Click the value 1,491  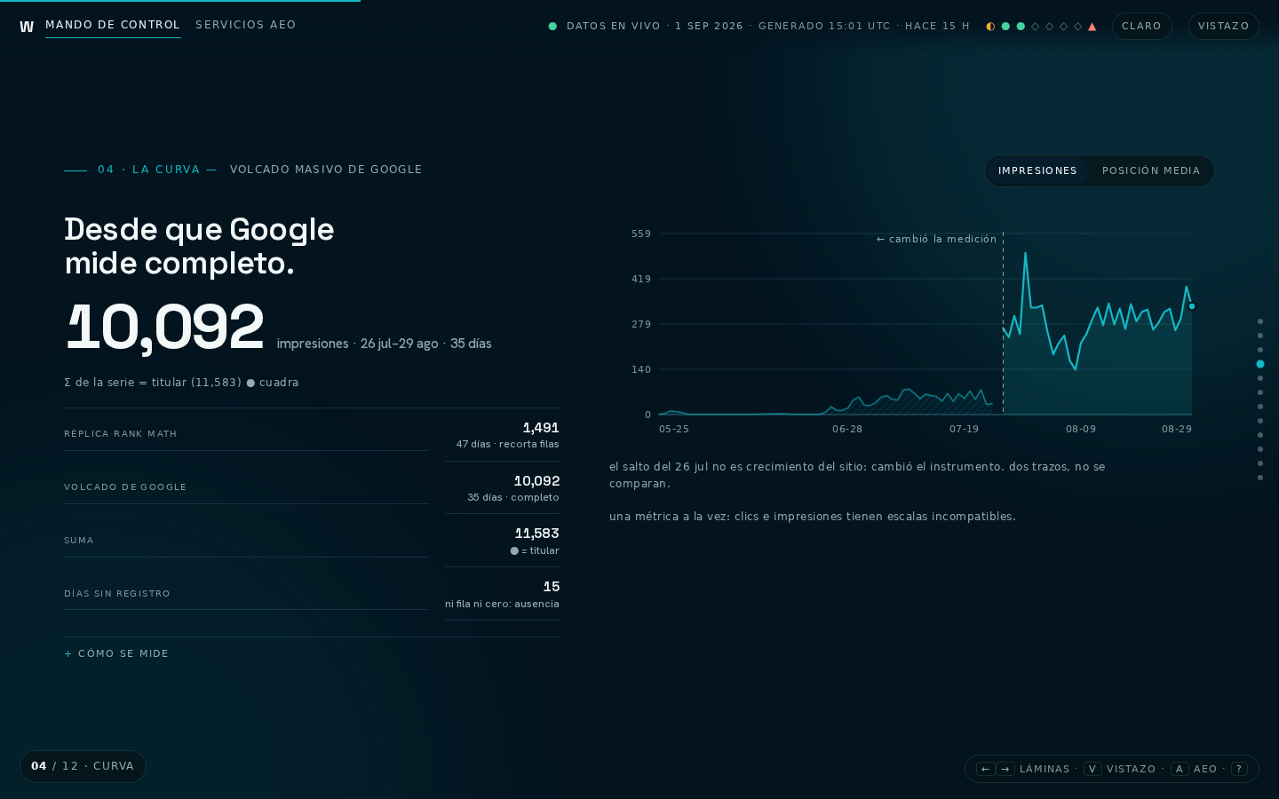pyautogui.click(x=541, y=428)
